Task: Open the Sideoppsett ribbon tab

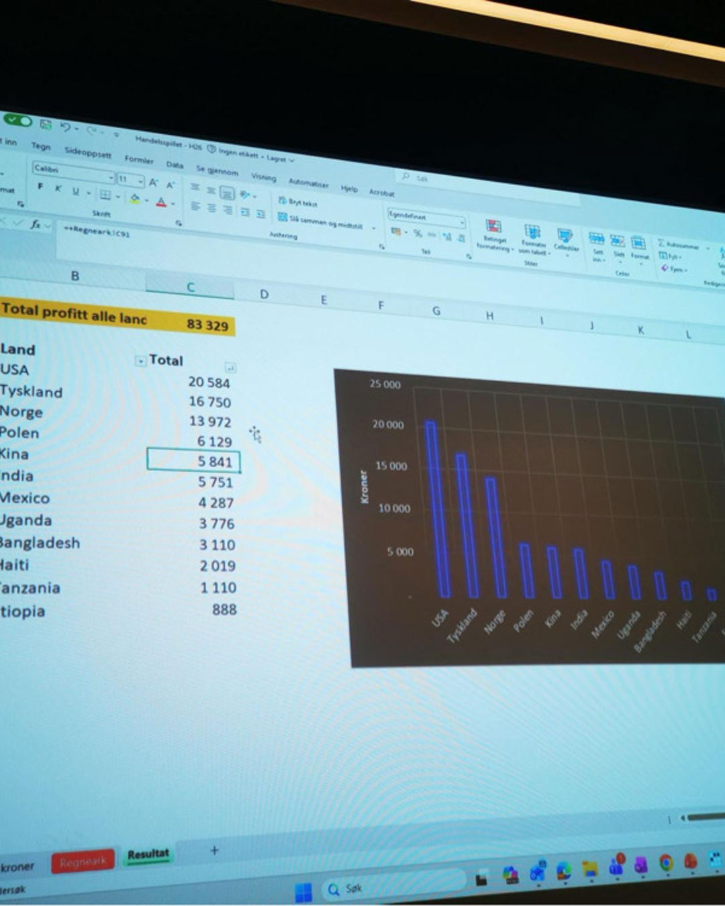Action: [88, 152]
